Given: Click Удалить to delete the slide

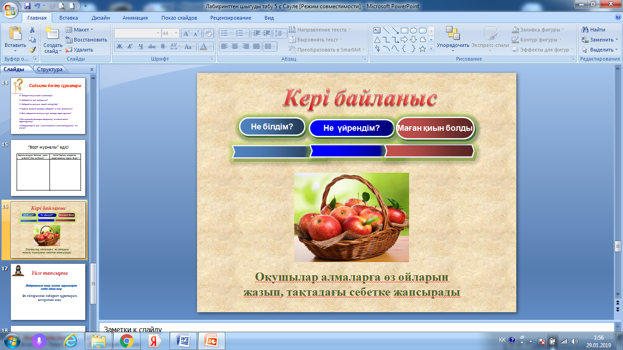Looking at the screenshot, I should pyautogui.click(x=79, y=50).
